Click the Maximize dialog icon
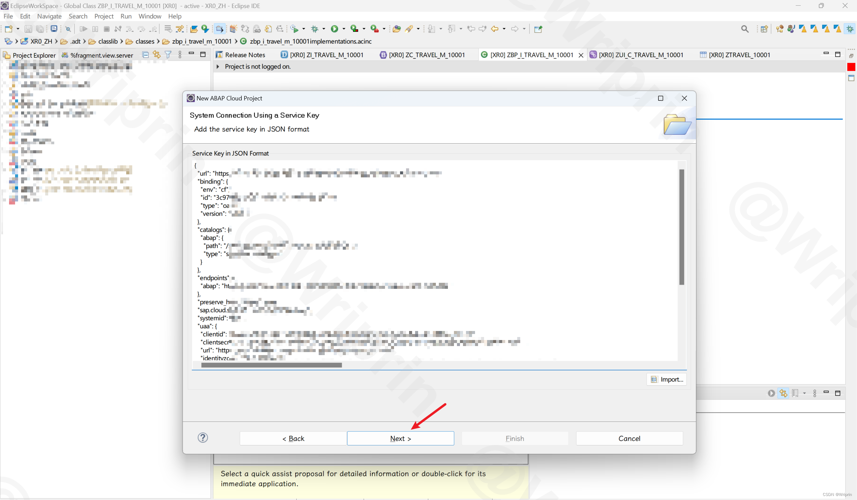The width and height of the screenshot is (857, 500). pos(660,98)
